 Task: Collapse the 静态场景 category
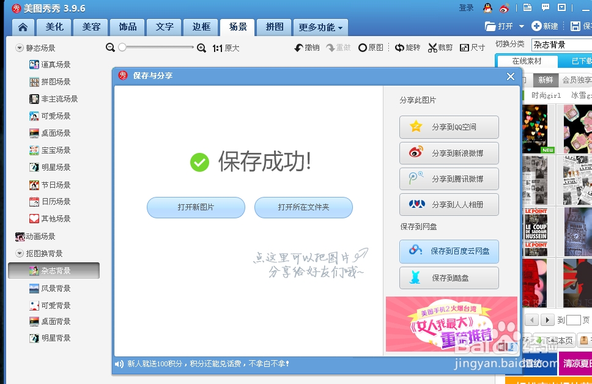tap(19, 48)
